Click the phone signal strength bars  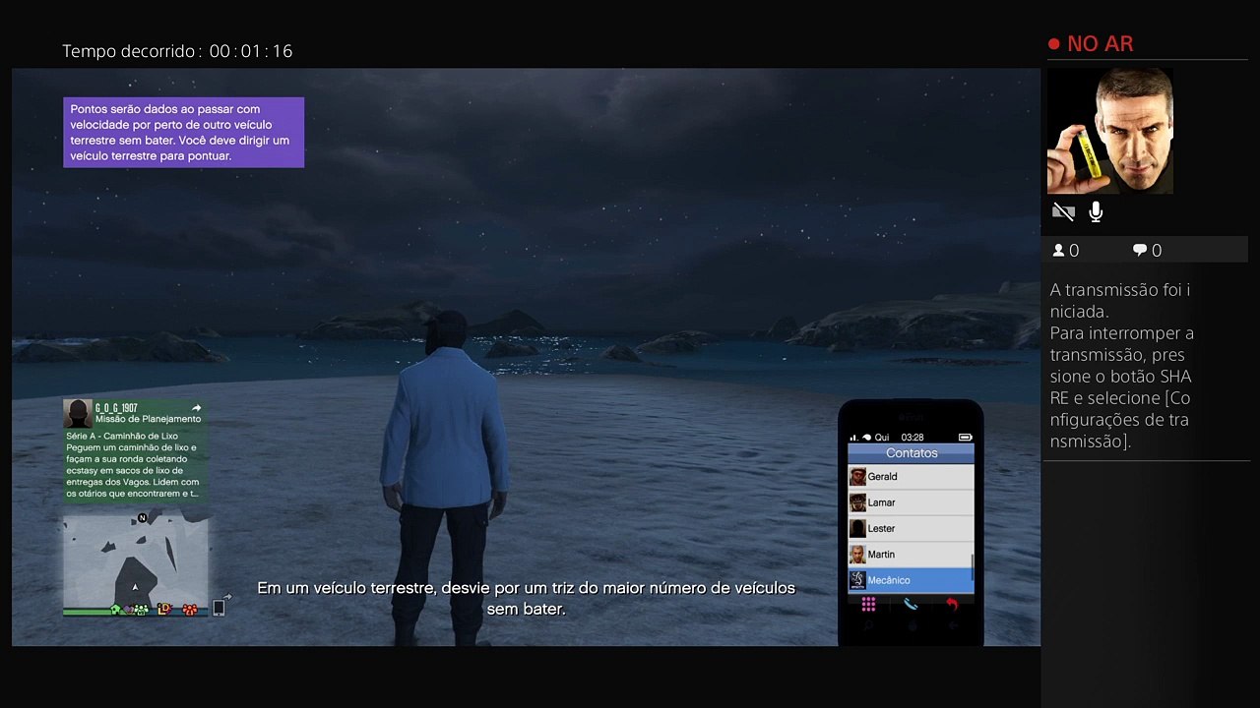tap(853, 437)
